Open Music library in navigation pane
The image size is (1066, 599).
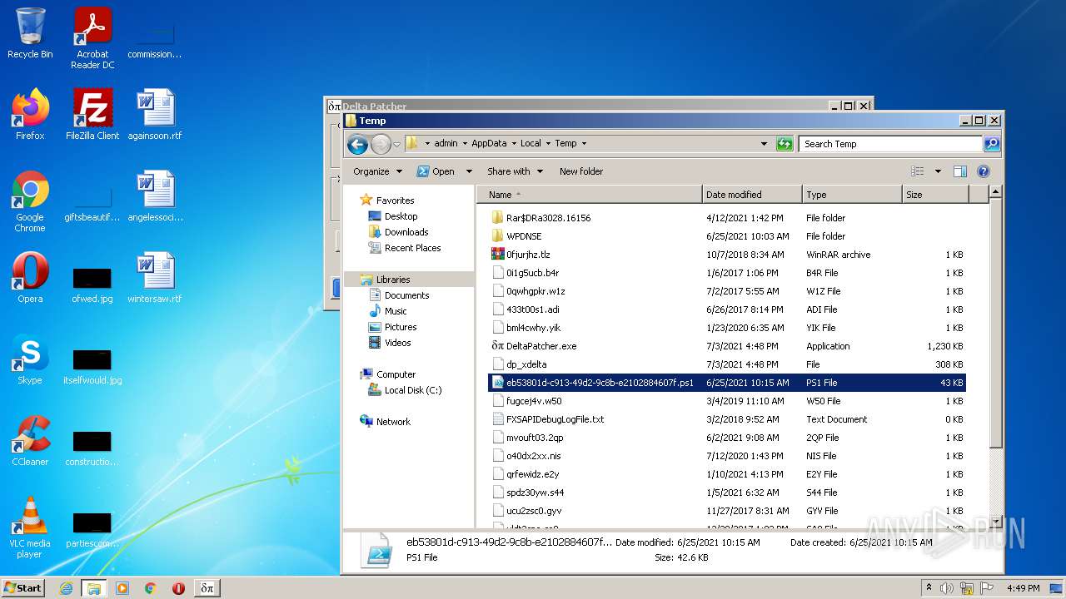pos(396,311)
